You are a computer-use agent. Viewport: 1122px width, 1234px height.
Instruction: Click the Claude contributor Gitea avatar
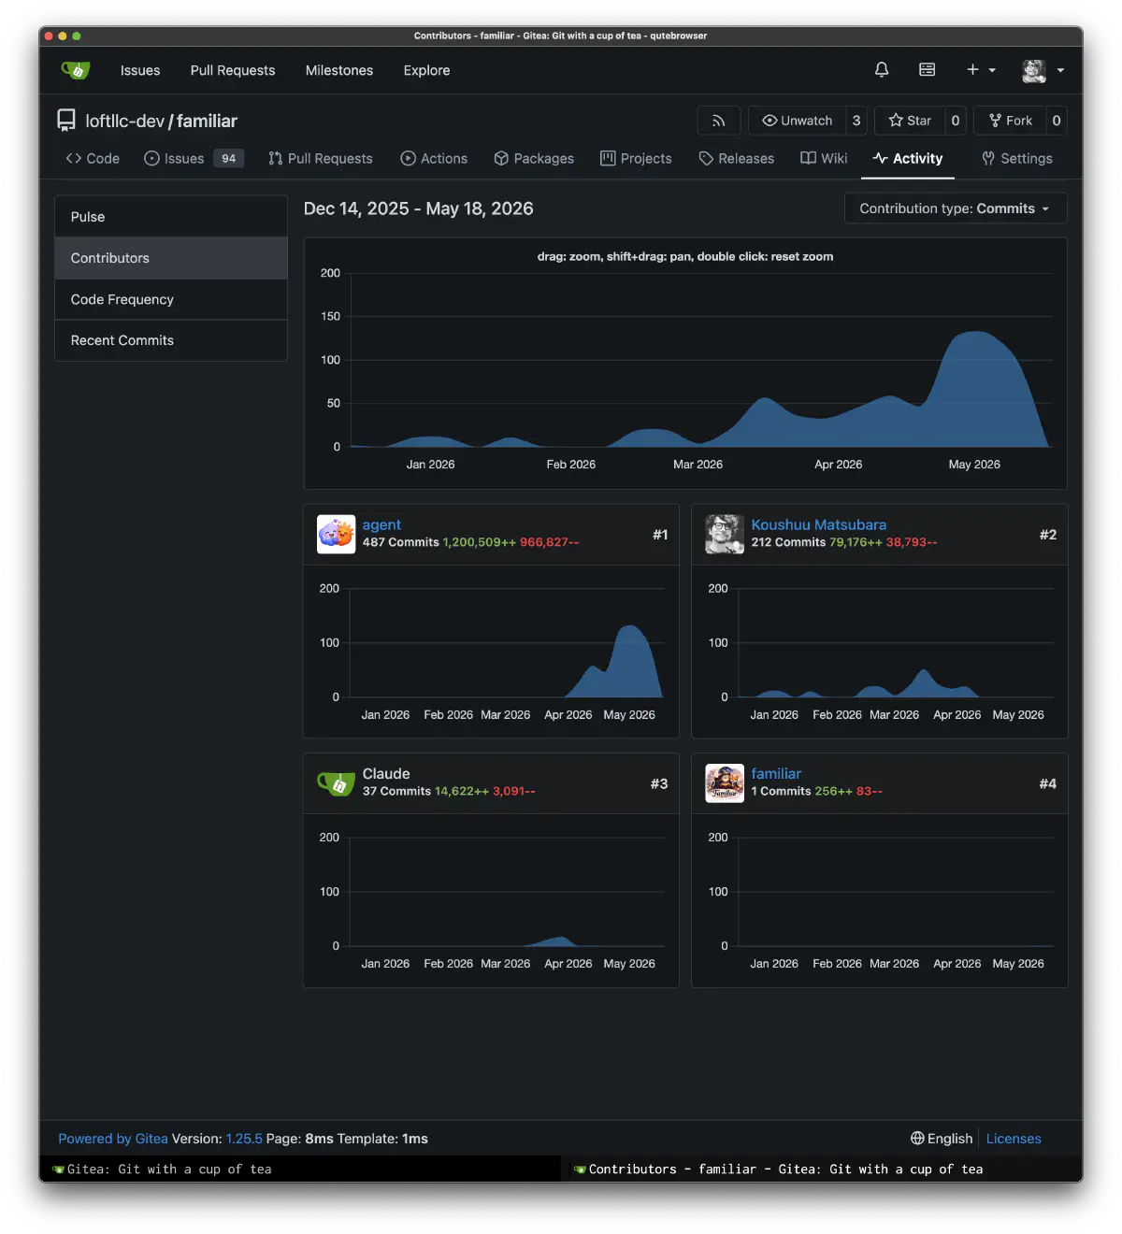(336, 783)
